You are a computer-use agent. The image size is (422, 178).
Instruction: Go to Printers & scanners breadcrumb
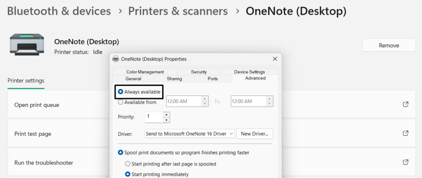(178, 11)
